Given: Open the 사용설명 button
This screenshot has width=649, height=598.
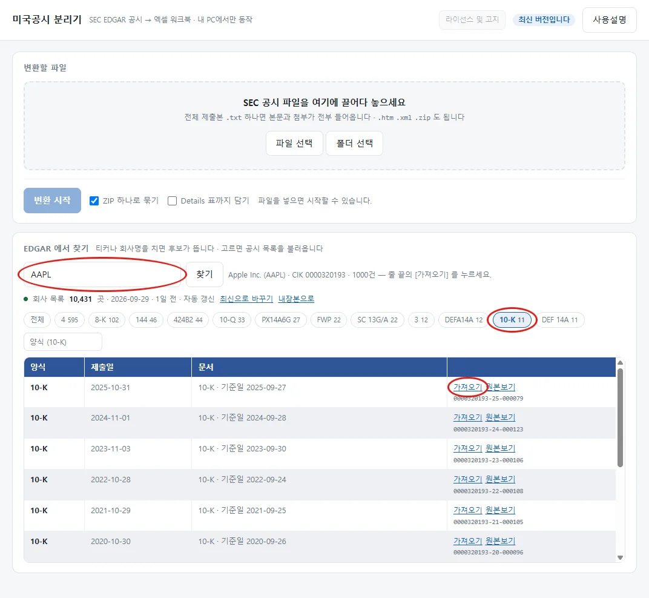Looking at the screenshot, I should click(609, 20).
